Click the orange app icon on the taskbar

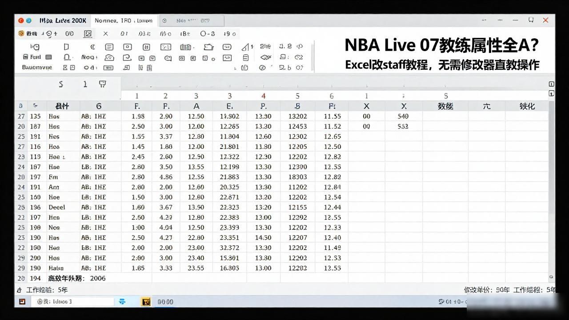[146, 302]
